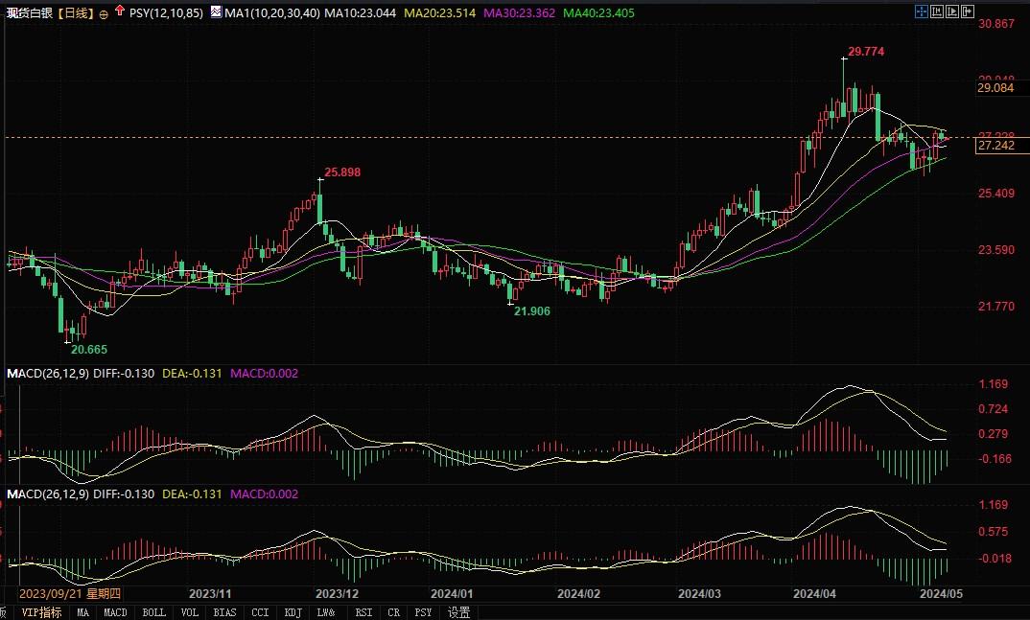Screen dimensions: 1030x620
Task: Click the first MACD(26,12,9) panel label
Action: [x=48, y=373]
